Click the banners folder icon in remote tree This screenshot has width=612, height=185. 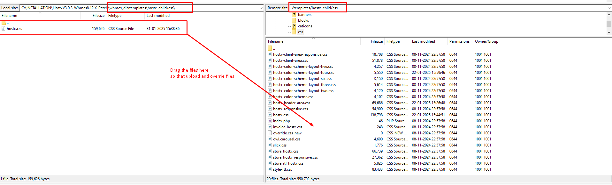(294, 15)
